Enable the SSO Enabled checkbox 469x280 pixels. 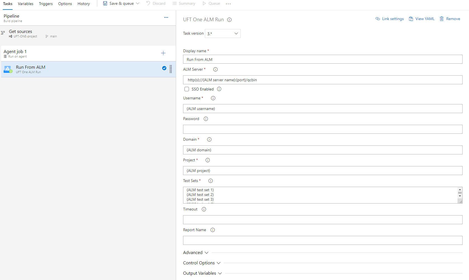click(x=187, y=89)
